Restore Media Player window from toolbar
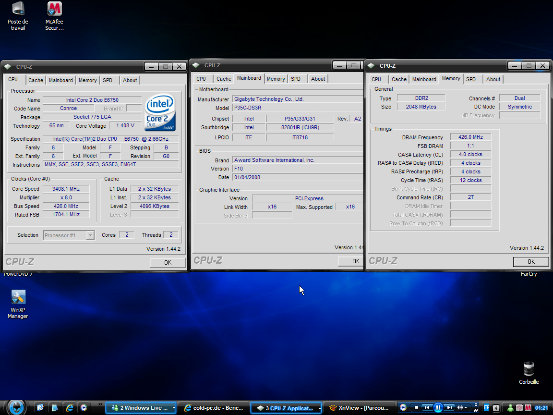This screenshot has width=553, height=415. pyautogui.click(x=476, y=410)
